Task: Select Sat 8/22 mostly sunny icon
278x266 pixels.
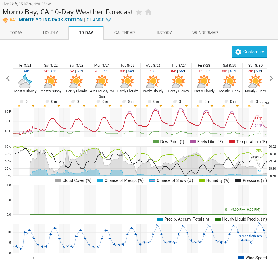Action: pyautogui.click(x=51, y=81)
